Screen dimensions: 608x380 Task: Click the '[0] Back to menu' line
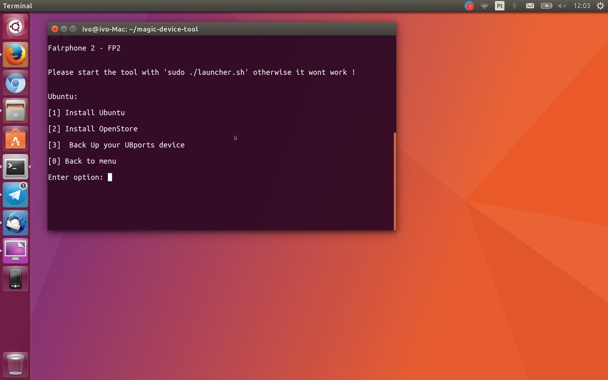pos(82,161)
